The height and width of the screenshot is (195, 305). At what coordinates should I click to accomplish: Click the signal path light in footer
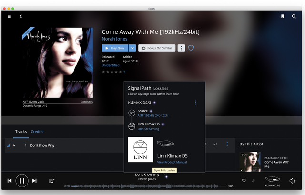[166, 177]
